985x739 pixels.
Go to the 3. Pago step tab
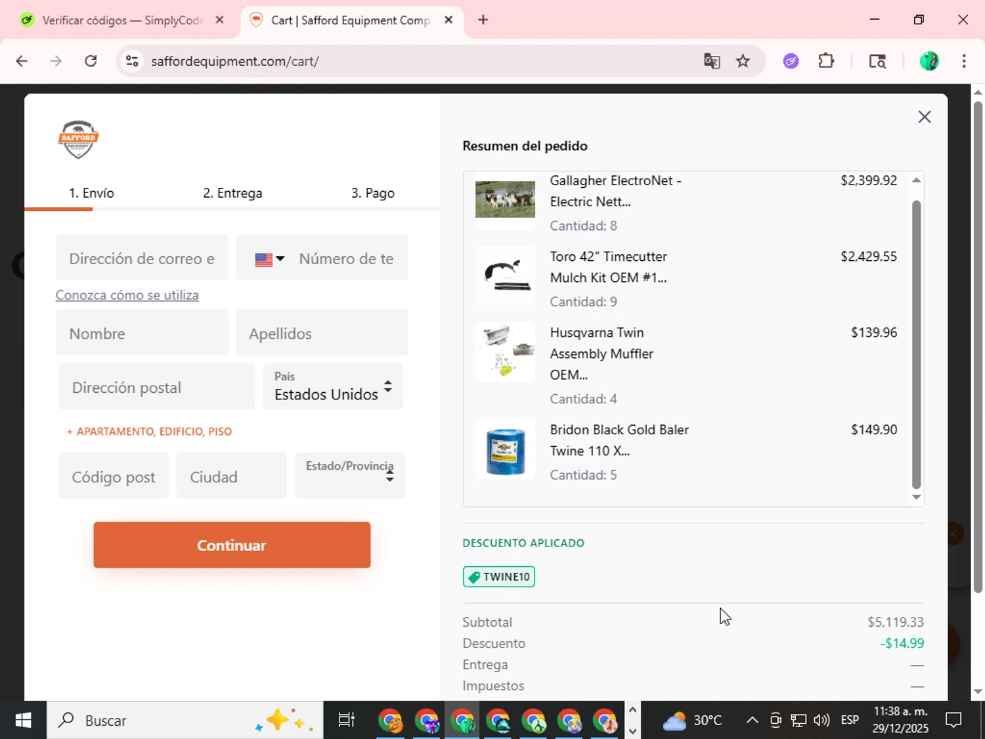click(372, 193)
